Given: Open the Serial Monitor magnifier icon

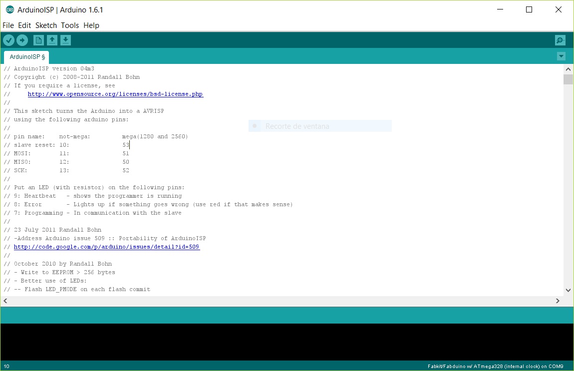Looking at the screenshot, I should pos(560,40).
